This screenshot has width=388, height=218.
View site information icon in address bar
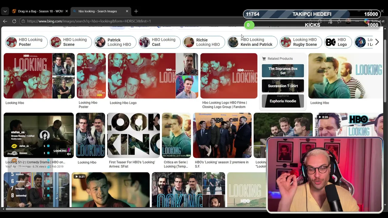(23, 21)
